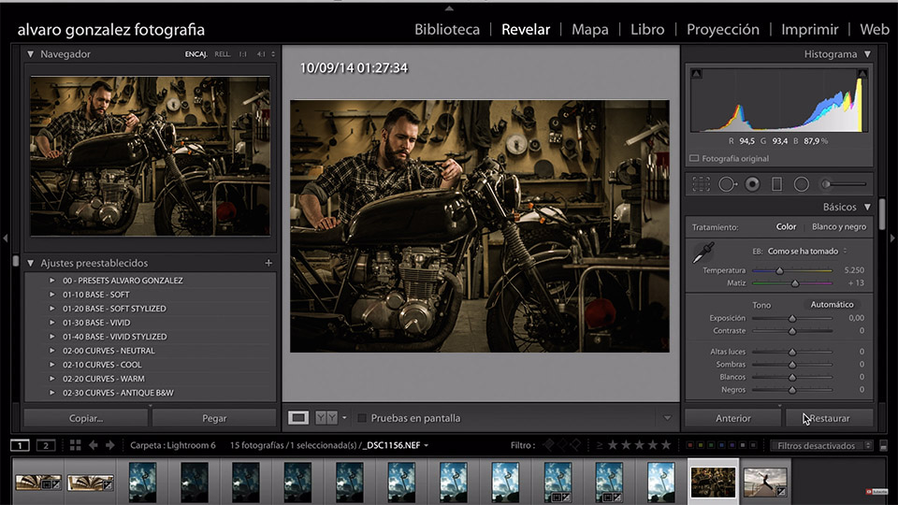Image resolution: width=898 pixels, height=505 pixels.
Task: Click the Anterior button
Action: tap(733, 418)
